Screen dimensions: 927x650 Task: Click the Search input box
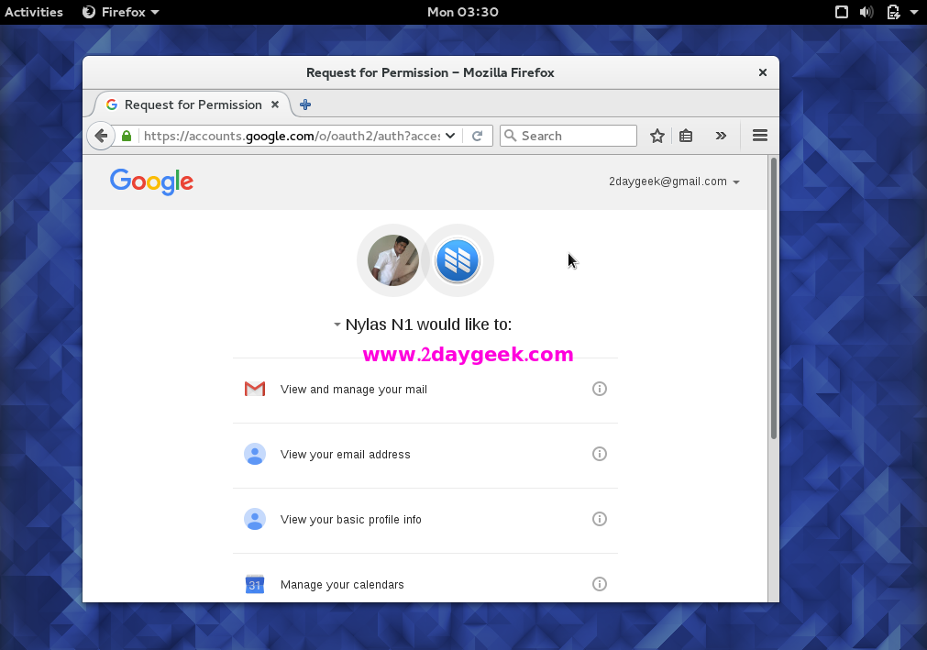tap(568, 136)
